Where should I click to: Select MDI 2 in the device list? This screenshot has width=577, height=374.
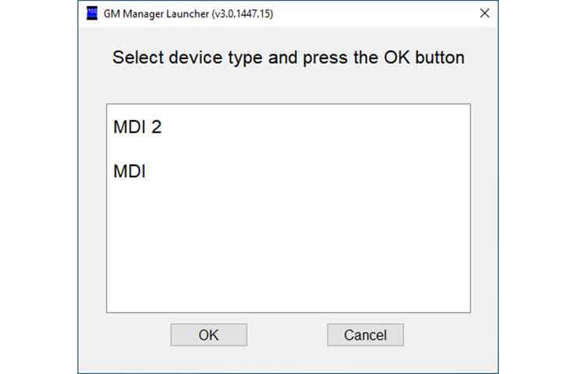[137, 127]
